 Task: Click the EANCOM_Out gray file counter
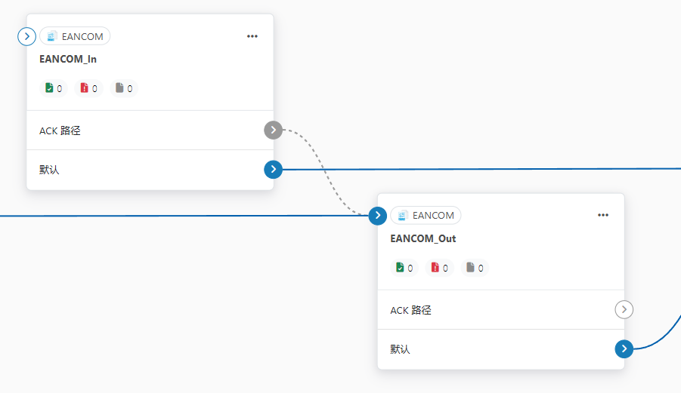click(475, 268)
